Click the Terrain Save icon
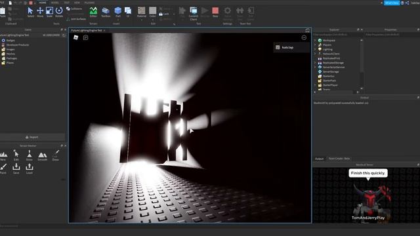Viewport: 420px width, 236px height. tap(16, 169)
